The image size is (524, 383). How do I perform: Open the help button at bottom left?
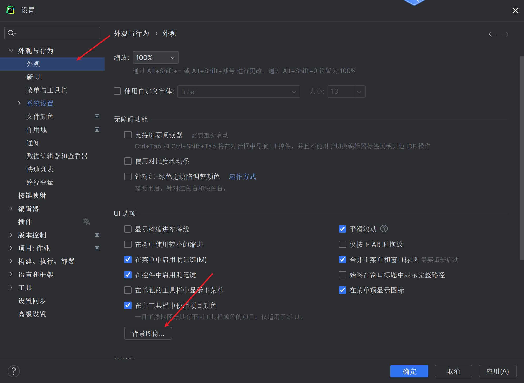coord(14,371)
